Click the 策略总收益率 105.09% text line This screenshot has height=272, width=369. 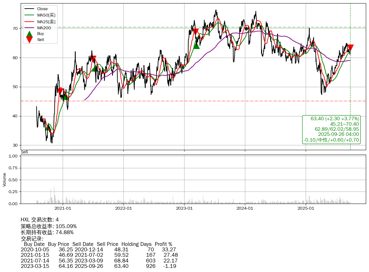tap(49, 226)
